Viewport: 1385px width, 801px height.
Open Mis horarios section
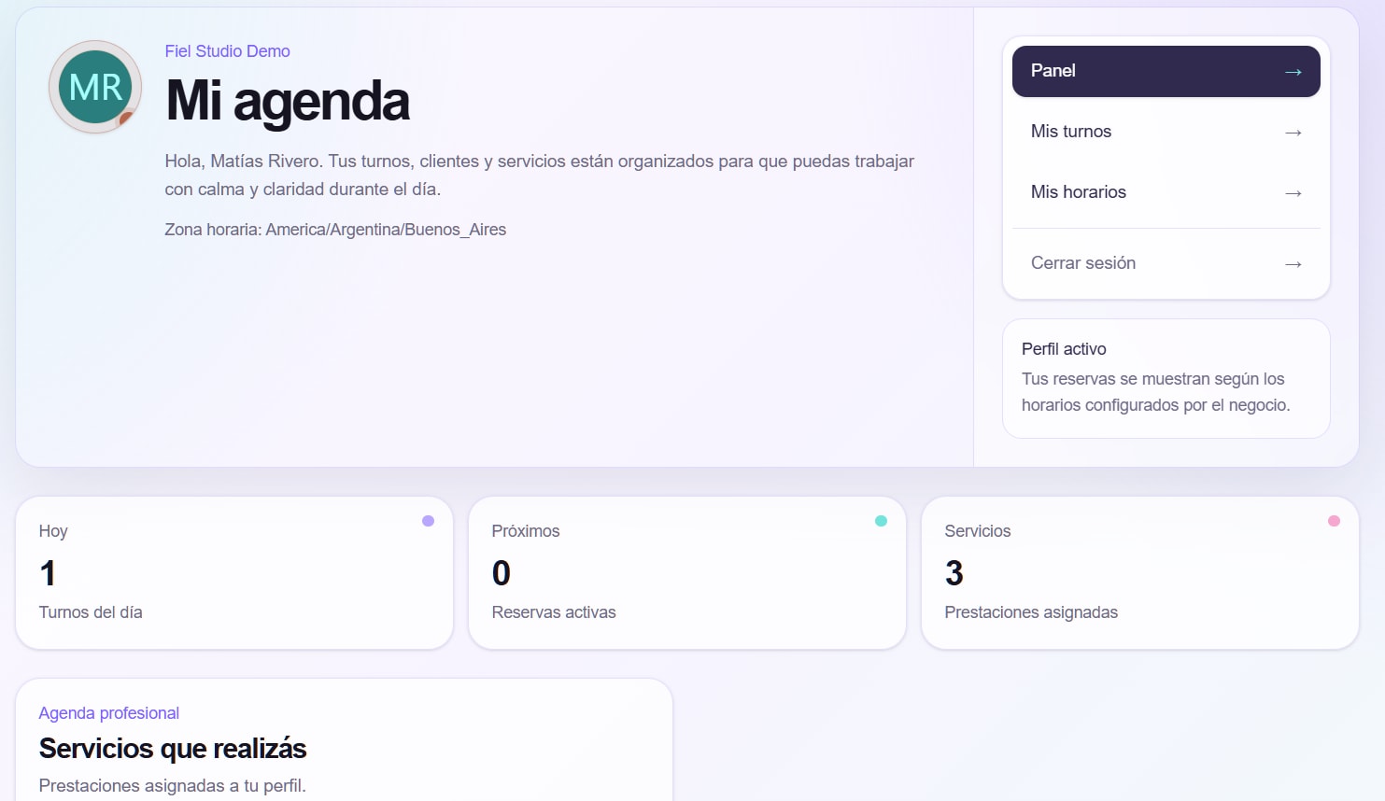tap(1166, 192)
